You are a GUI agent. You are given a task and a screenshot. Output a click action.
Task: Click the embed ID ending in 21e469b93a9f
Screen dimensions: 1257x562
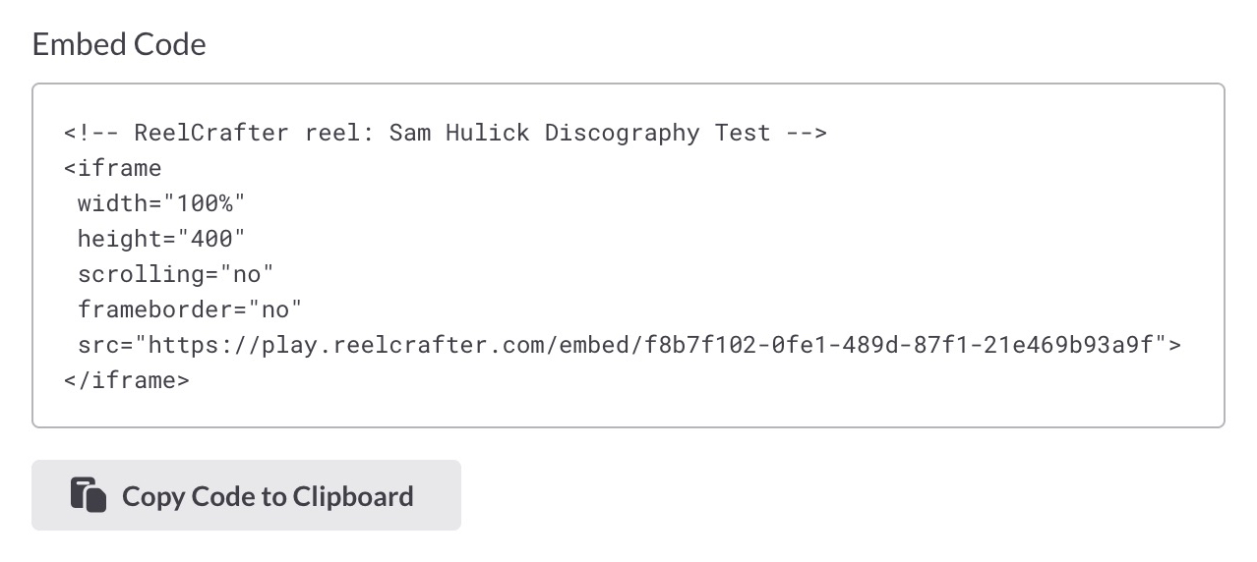pos(898,345)
